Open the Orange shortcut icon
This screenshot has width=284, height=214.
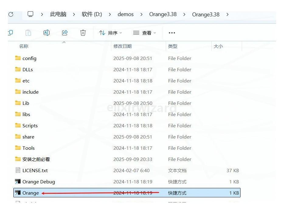(18, 193)
